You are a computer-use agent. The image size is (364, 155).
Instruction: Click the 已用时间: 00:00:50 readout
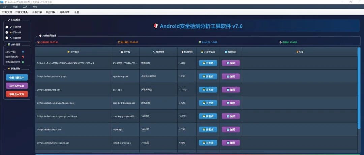click(x=48, y=42)
